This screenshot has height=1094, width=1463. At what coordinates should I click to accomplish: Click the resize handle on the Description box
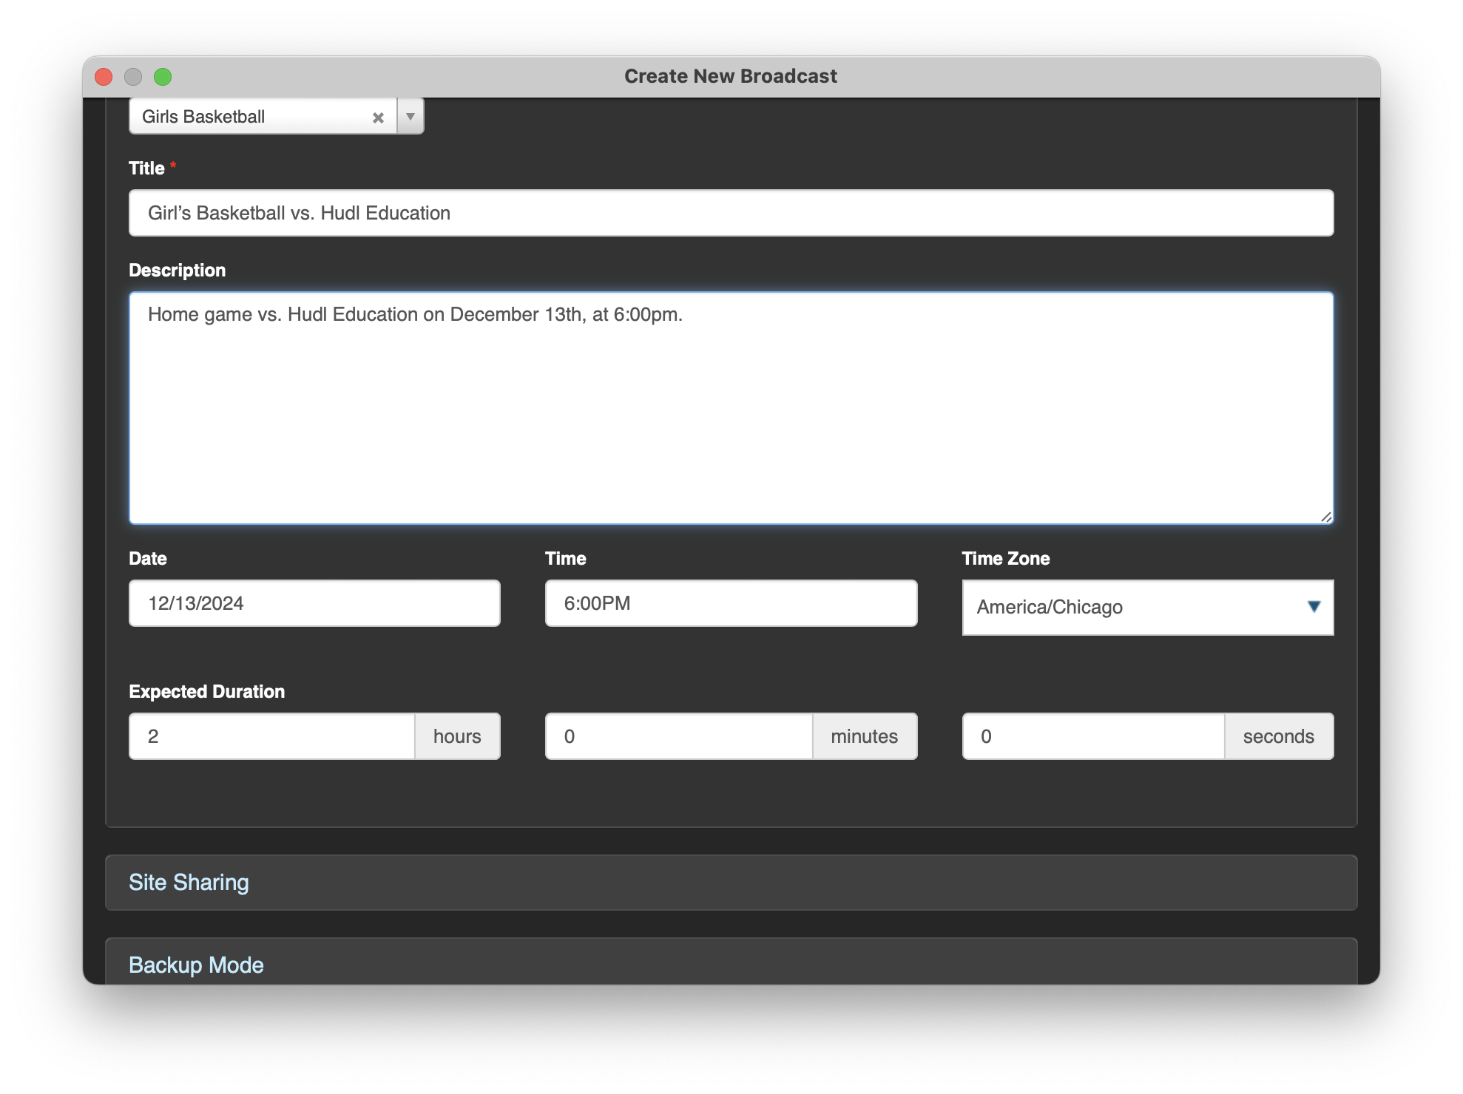[x=1328, y=518]
